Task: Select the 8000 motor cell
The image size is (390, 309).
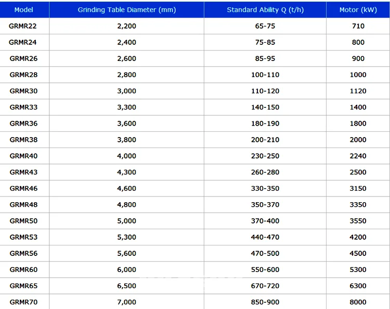Action: click(358, 302)
